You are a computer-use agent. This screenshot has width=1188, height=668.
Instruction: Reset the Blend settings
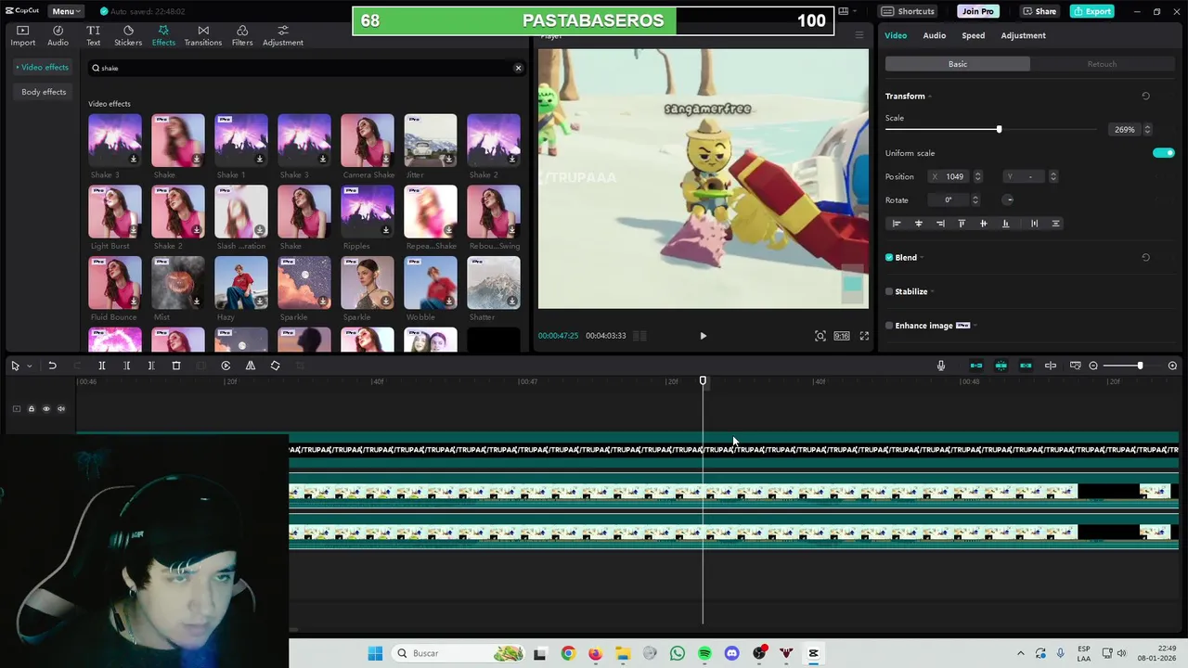point(1145,258)
